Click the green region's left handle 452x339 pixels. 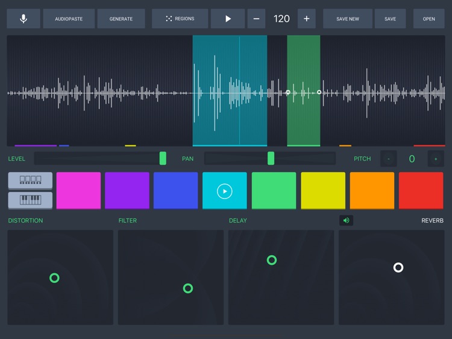288,92
